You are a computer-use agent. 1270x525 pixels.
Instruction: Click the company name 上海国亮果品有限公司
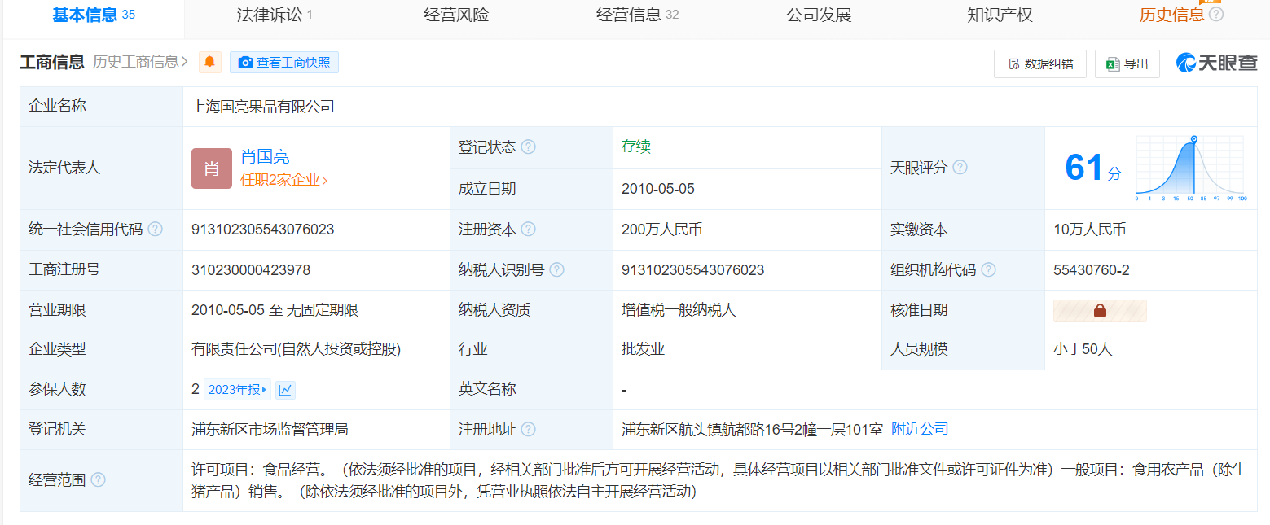[x=263, y=107]
